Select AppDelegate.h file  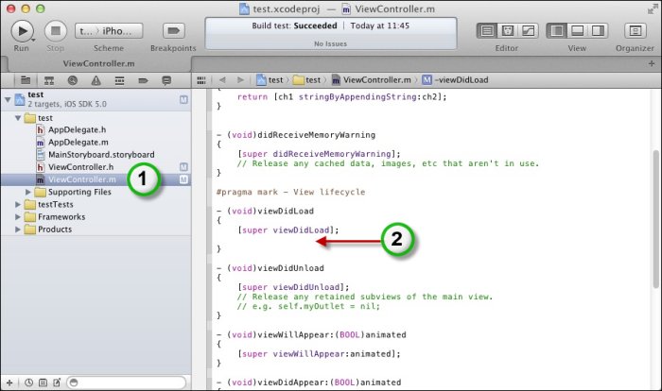pos(71,130)
